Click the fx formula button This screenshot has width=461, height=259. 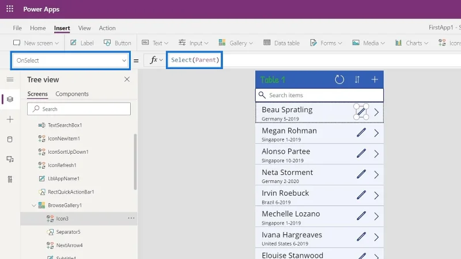pyautogui.click(x=156, y=60)
